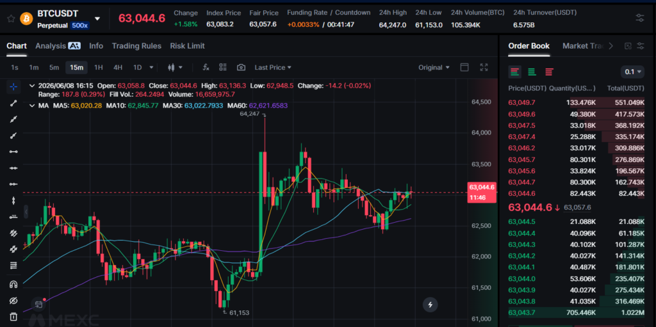The height and width of the screenshot is (327, 656).
Task: Collapse the MA indicator legend chevron
Action: click(x=32, y=106)
